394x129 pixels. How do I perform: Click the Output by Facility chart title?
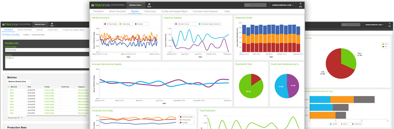(x=244, y=18)
